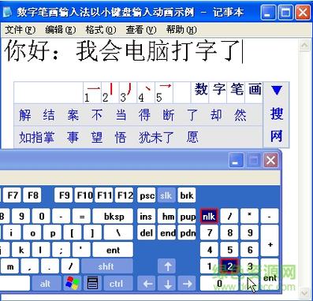Minimize the on-screen keyboard window
Screen dimensions: 313x301
(x=236, y=160)
